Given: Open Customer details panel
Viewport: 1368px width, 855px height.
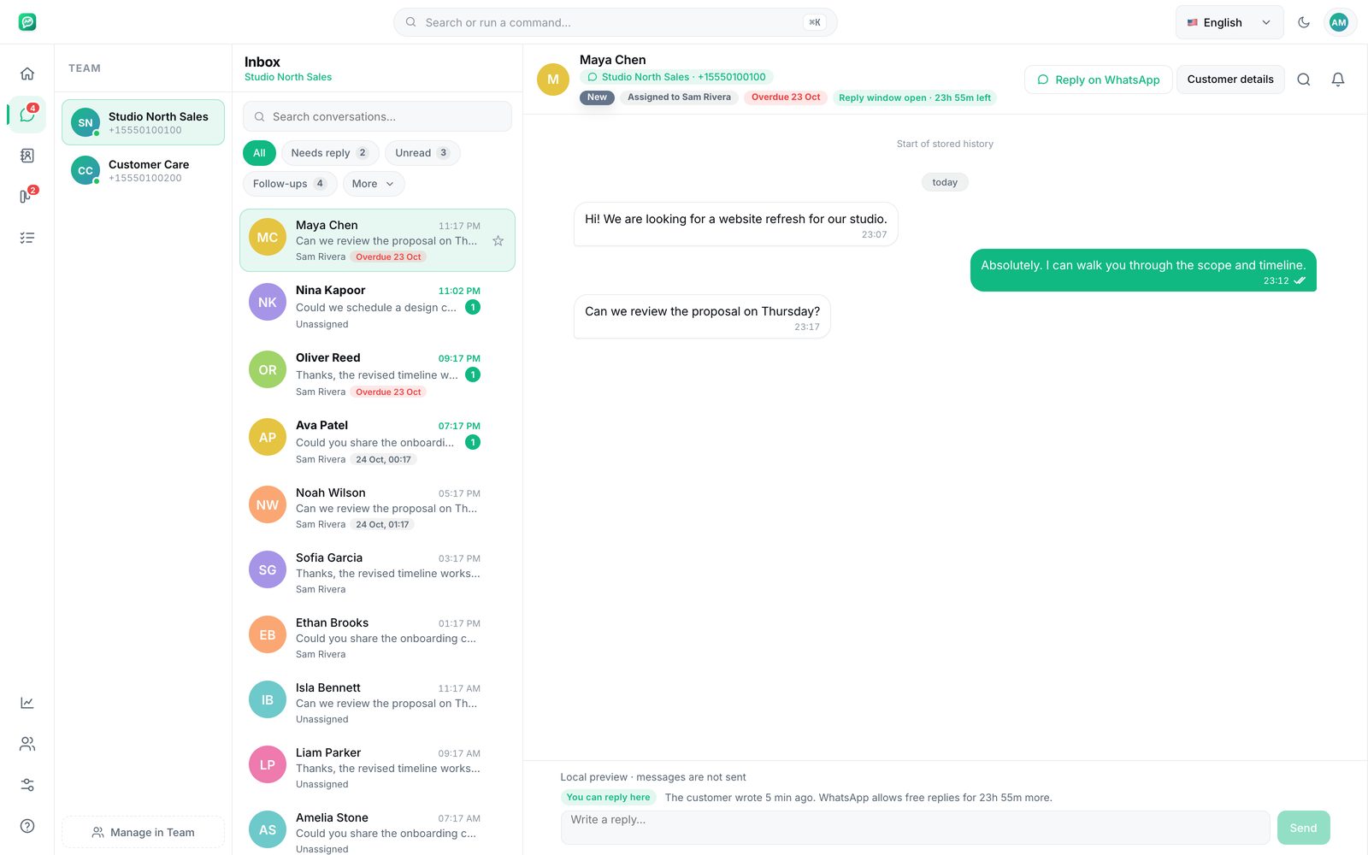Looking at the screenshot, I should point(1230,80).
